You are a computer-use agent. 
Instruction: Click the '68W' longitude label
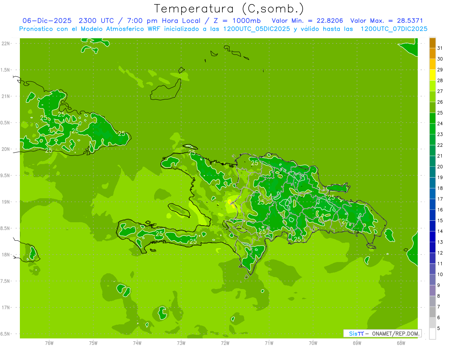[x=401, y=343]
